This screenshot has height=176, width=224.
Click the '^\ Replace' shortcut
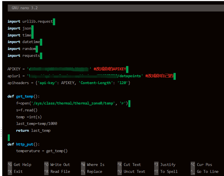click(x=92, y=172)
